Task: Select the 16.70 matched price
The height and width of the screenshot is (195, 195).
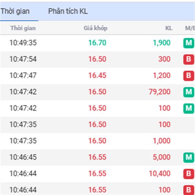Action: [x=97, y=43]
